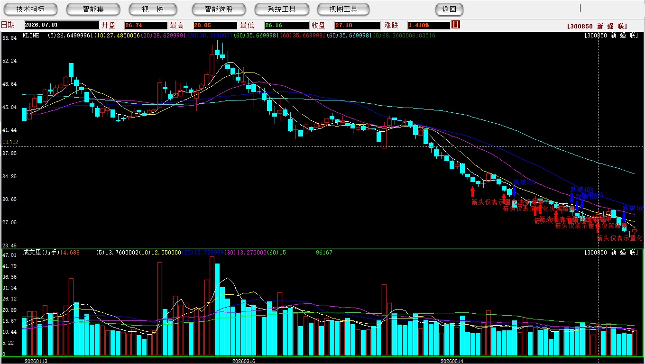Click the 23.45 price axis label
645x364 pixels.
[x=9, y=246]
